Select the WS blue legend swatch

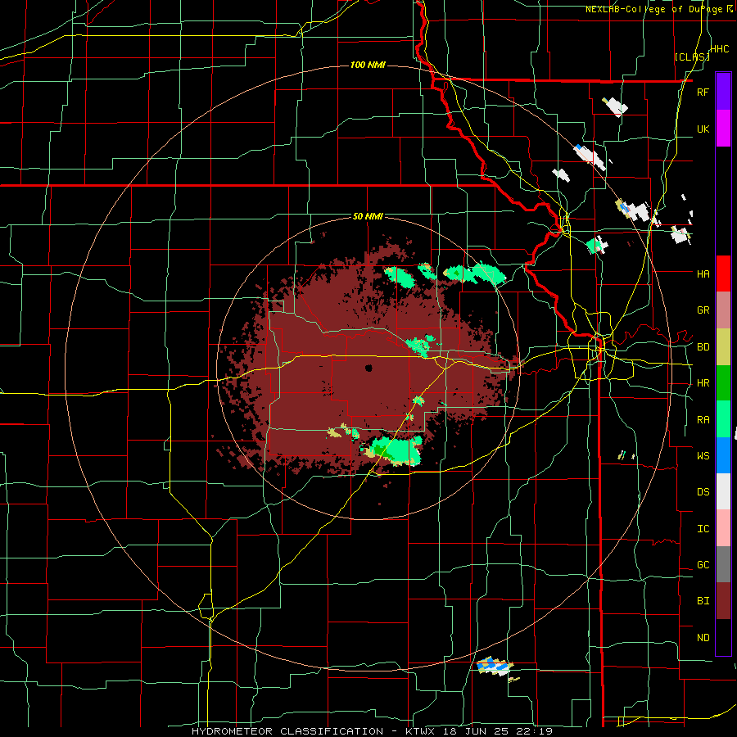723,455
